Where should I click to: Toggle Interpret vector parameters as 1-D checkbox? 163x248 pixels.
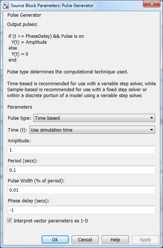pyautogui.click(x=9, y=221)
